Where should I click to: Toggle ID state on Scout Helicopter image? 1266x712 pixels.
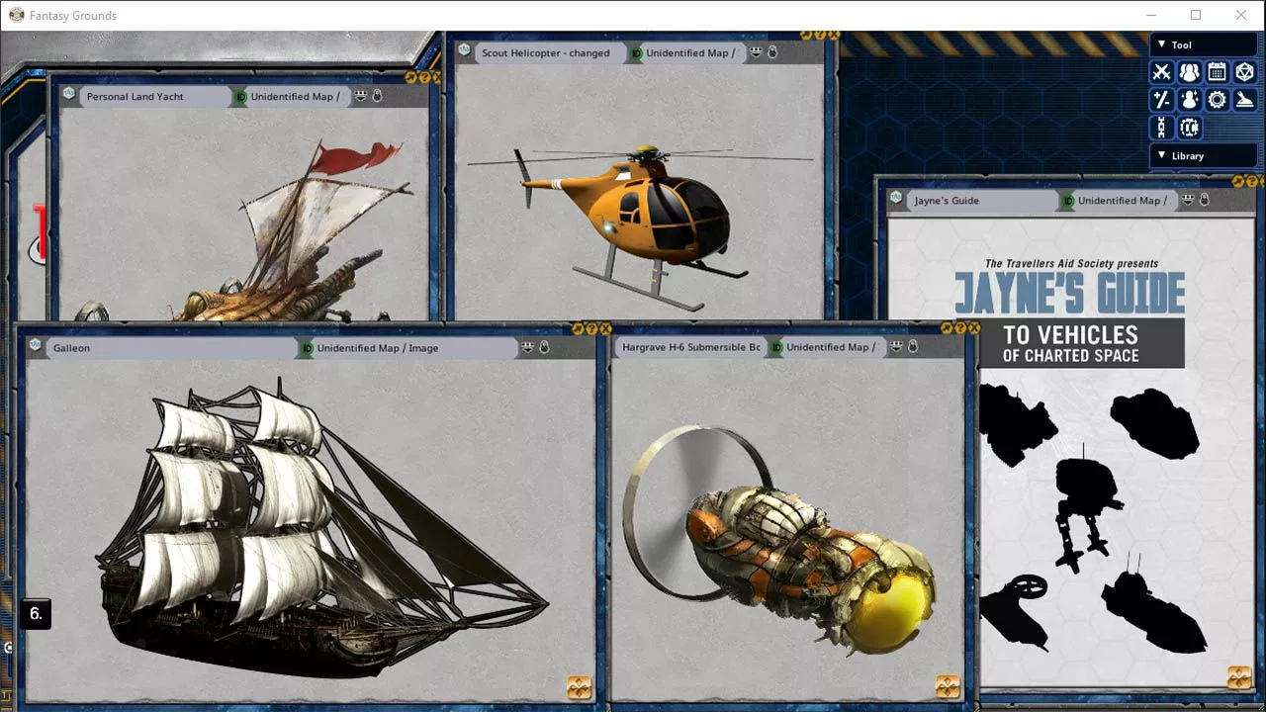pos(636,53)
